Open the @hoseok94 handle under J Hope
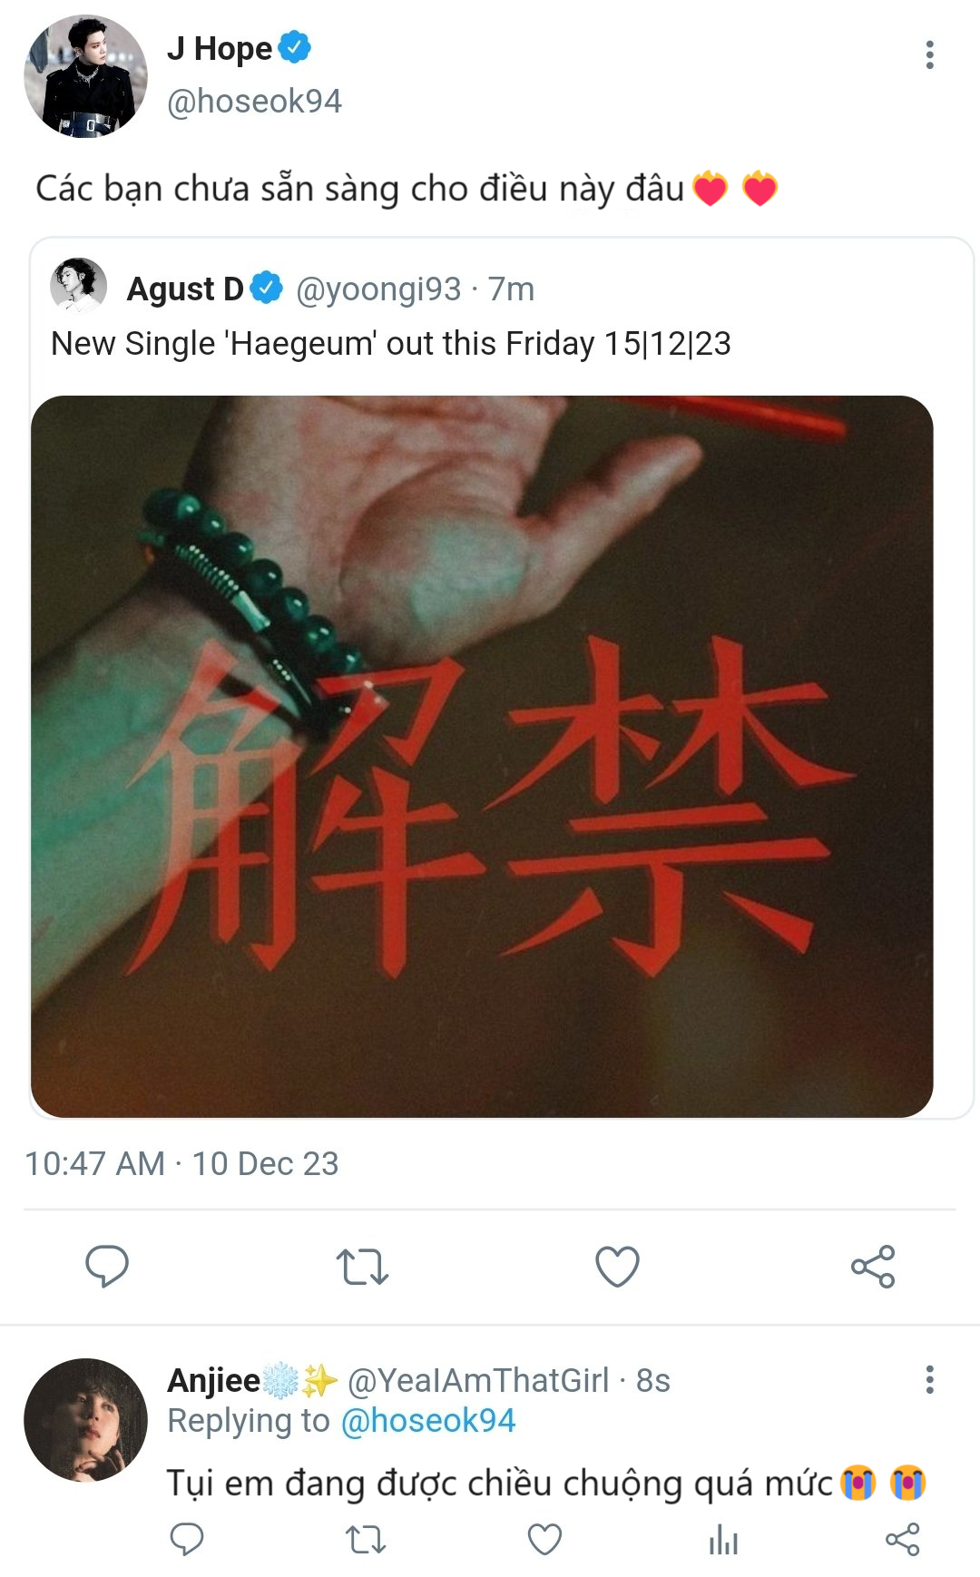The image size is (980, 1577). pyautogui.click(x=254, y=102)
